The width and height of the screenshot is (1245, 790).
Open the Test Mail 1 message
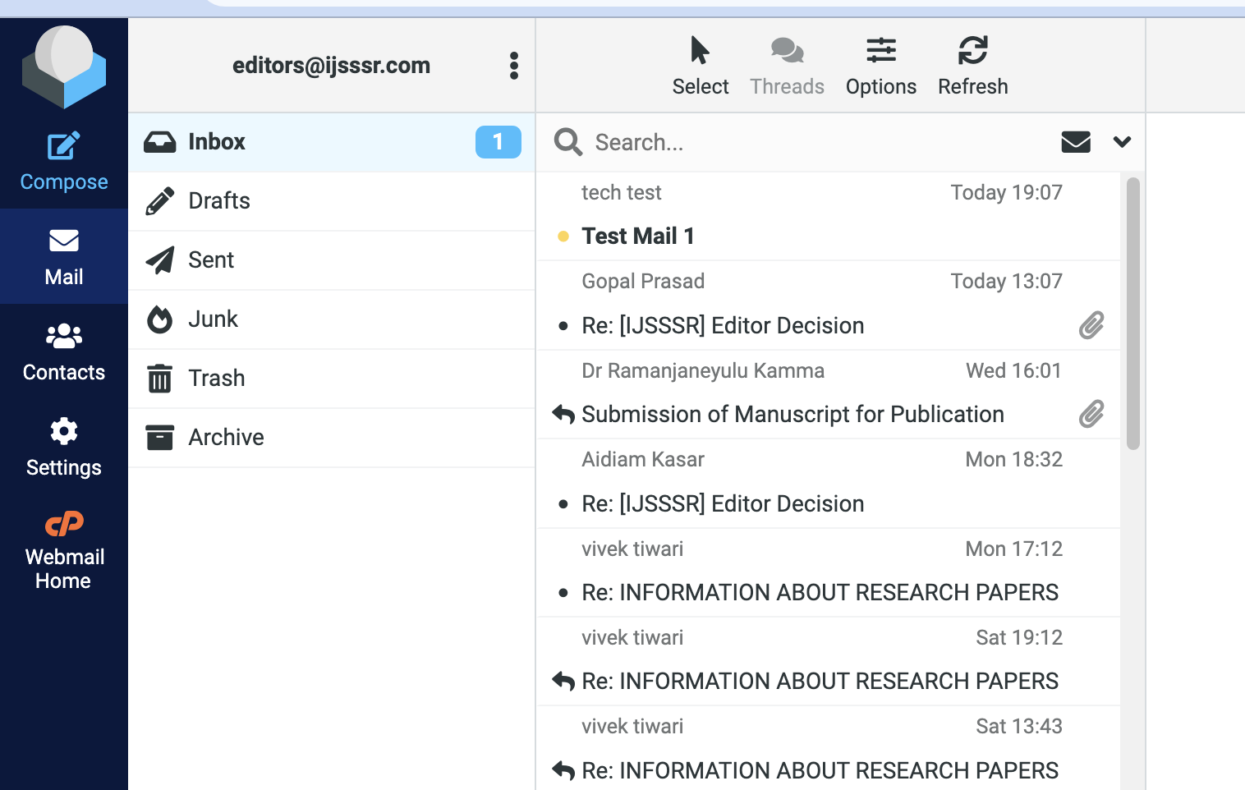click(638, 237)
